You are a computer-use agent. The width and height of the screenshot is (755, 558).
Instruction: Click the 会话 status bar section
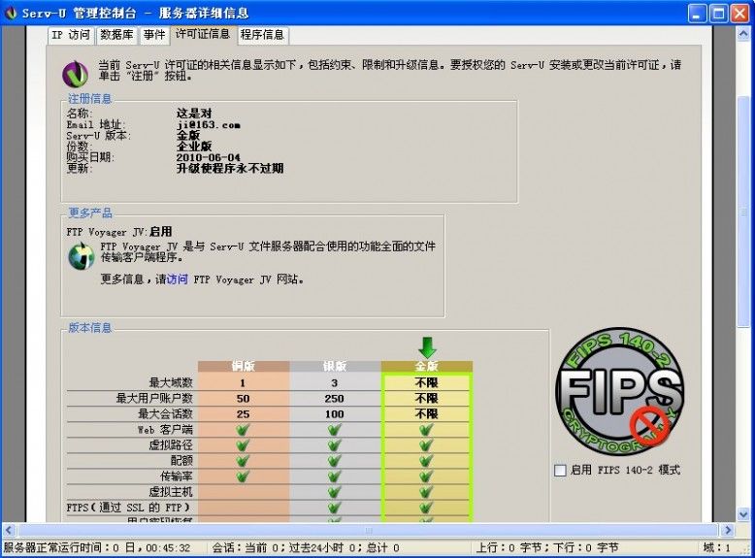[x=306, y=548]
